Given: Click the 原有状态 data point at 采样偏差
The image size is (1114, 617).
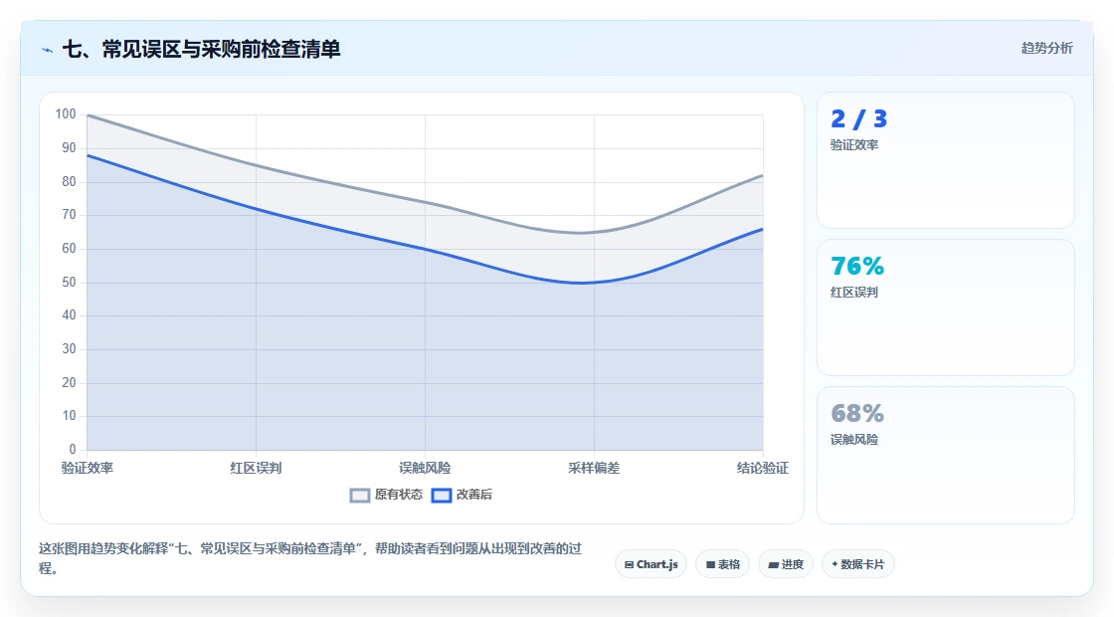Looking at the screenshot, I should coord(594,233).
